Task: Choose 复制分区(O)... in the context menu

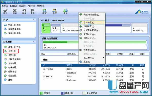Action: 92,34
